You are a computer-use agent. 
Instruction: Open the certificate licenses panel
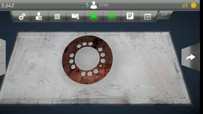(75, 16)
